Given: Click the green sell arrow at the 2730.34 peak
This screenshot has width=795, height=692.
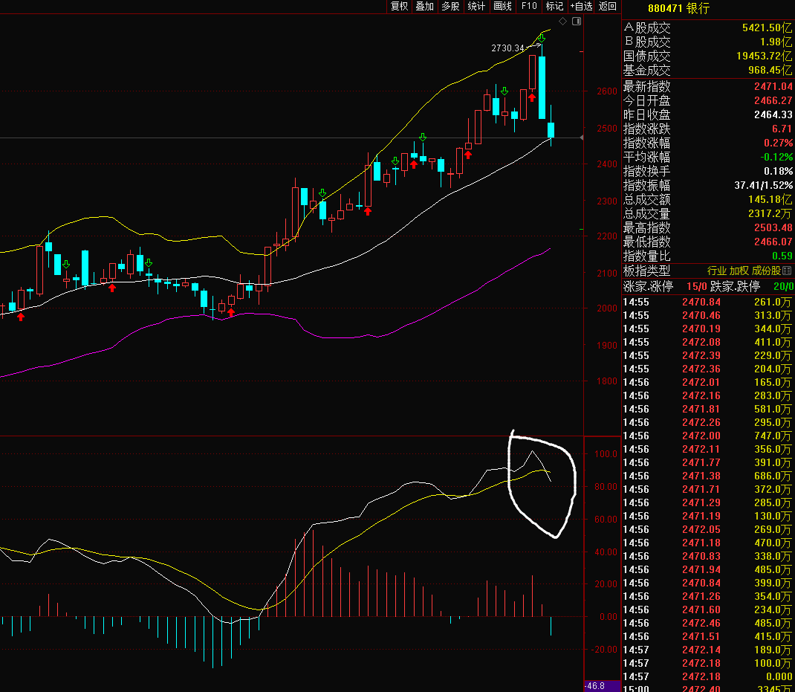Looking at the screenshot, I should click(542, 37).
